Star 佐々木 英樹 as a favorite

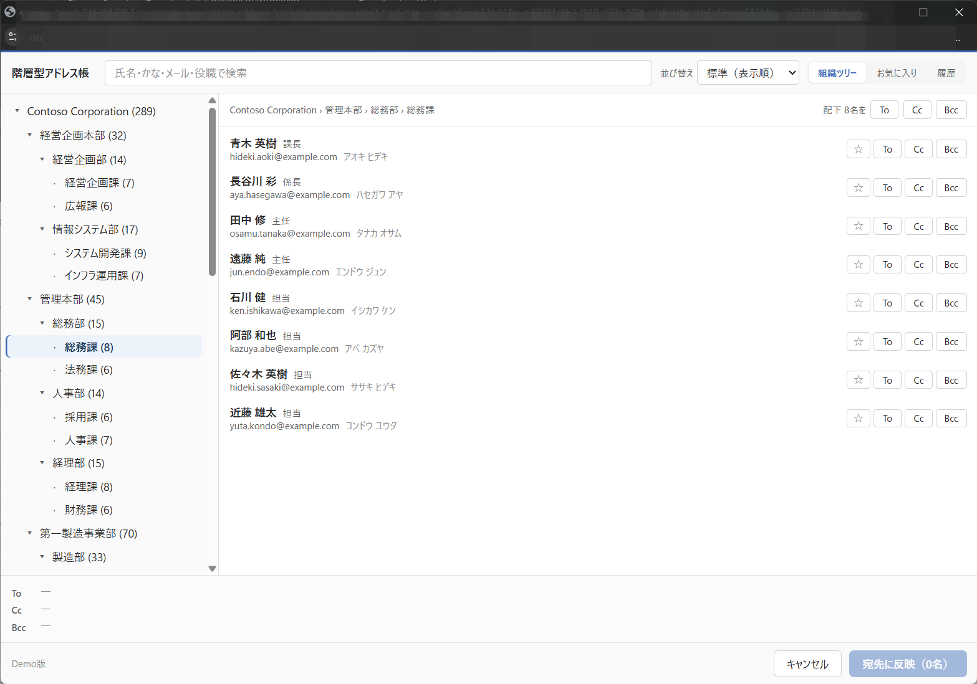click(858, 380)
